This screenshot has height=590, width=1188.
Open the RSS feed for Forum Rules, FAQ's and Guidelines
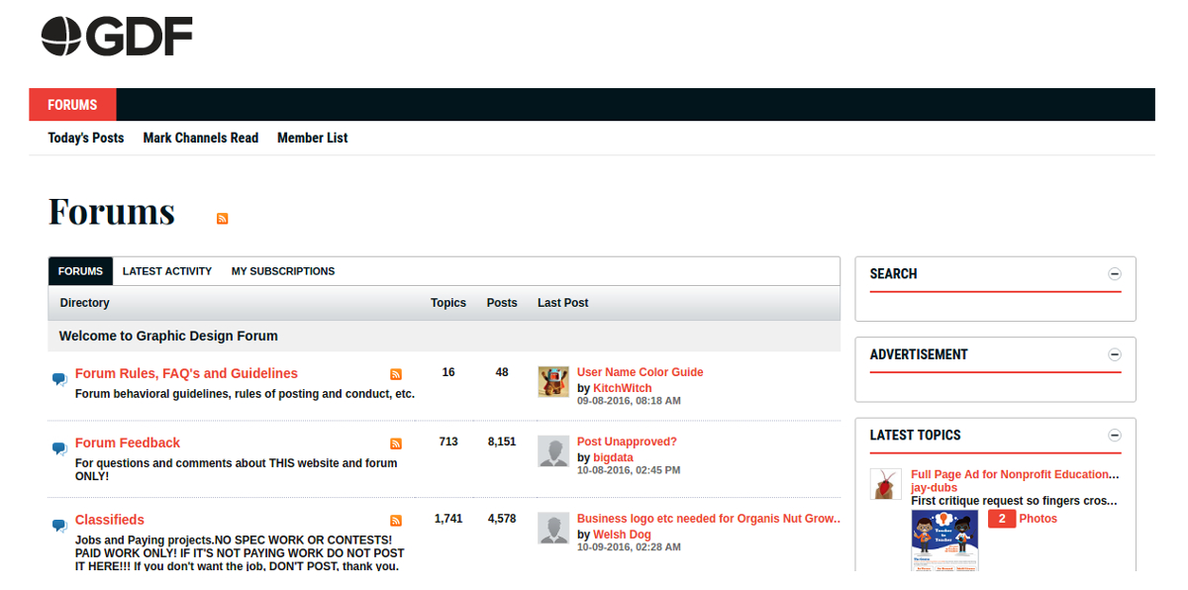(x=396, y=374)
